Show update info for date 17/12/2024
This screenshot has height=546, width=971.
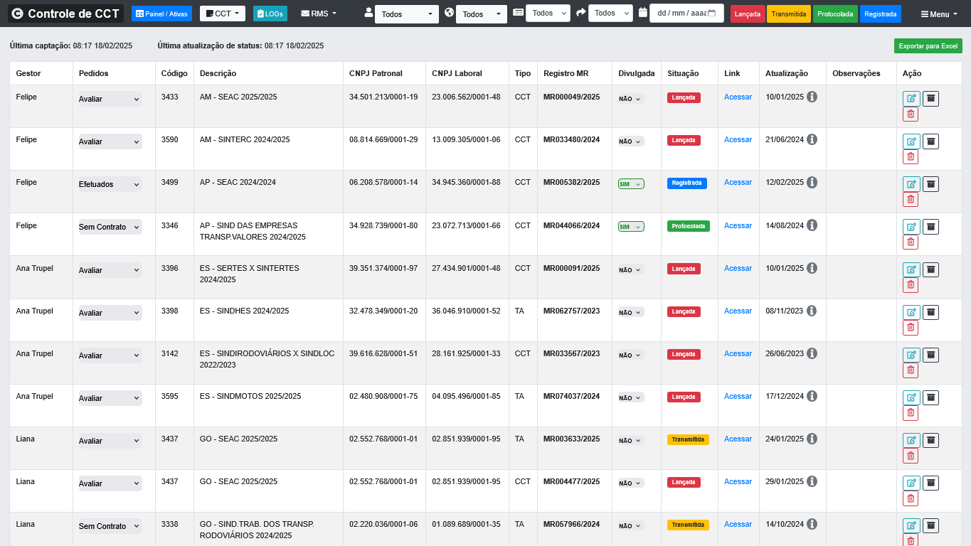tap(812, 396)
